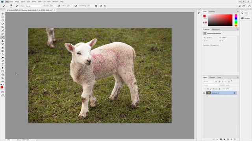This screenshot has height=141, width=252.
Task: Select the Gradient tool
Action: 3,51
